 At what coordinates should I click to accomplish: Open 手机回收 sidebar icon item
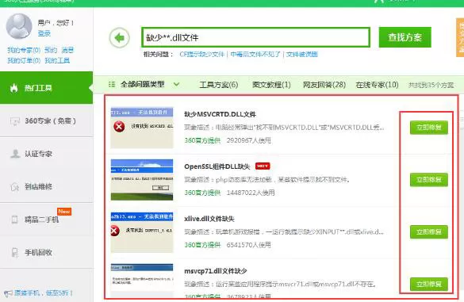(47, 252)
